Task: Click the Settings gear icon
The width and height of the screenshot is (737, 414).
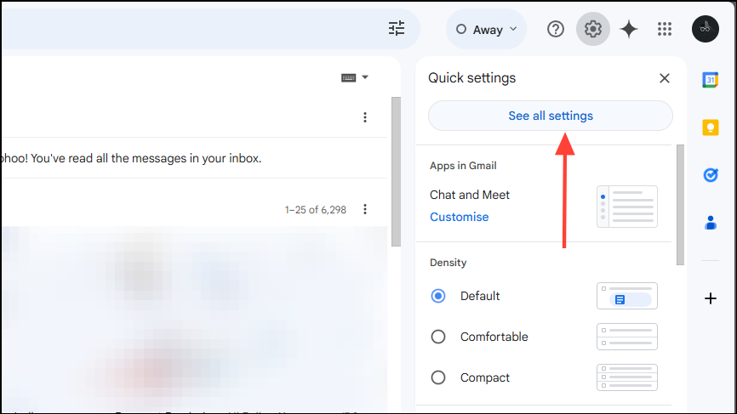Action: [593, 29]
